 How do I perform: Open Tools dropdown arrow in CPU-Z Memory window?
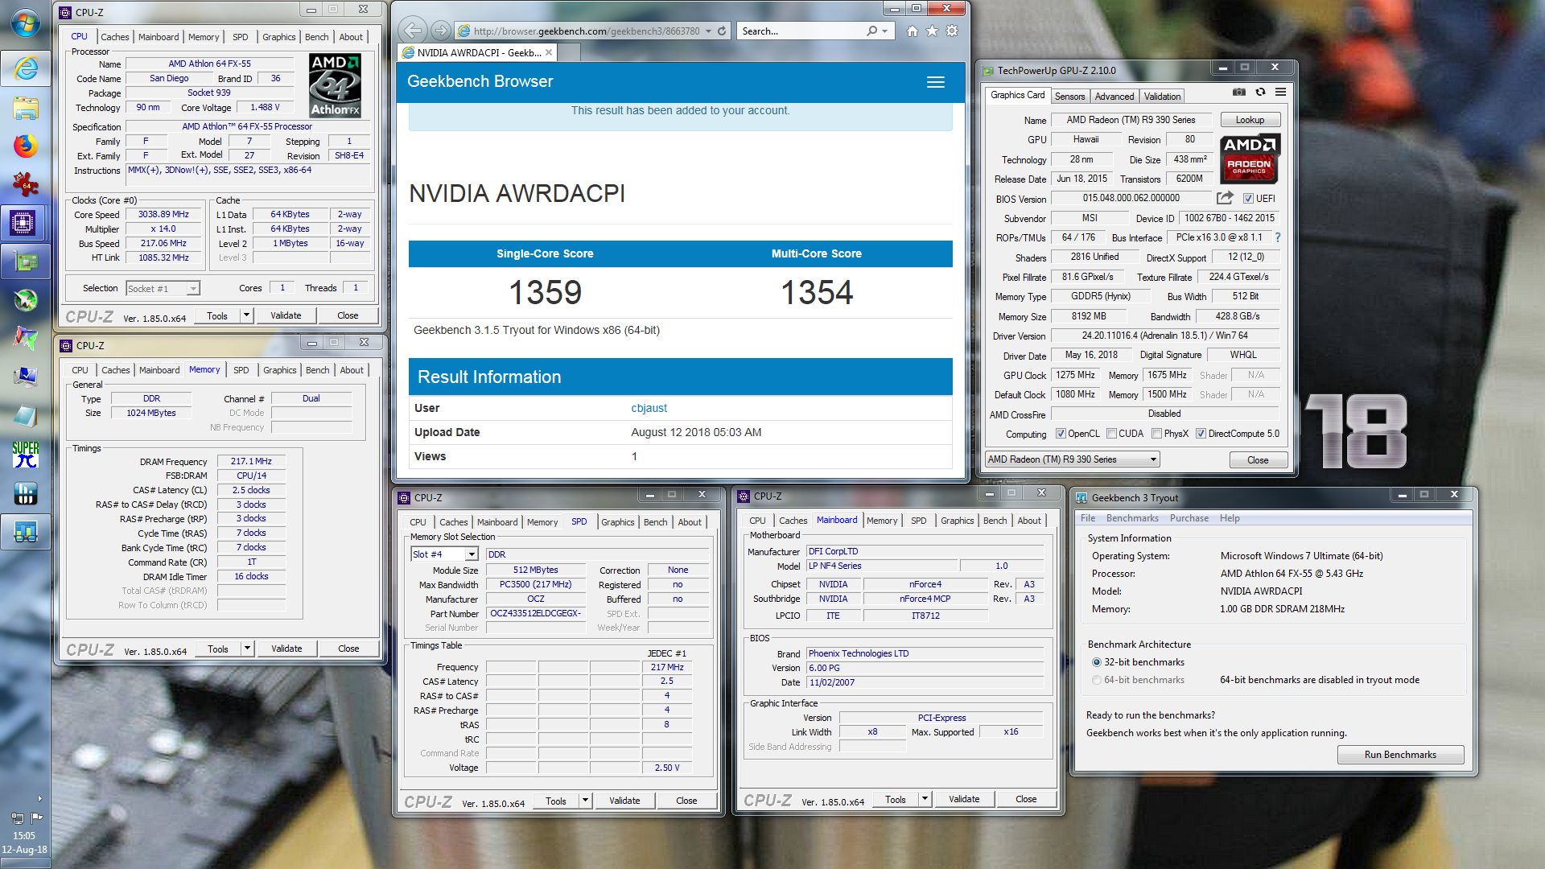(248, 649)
